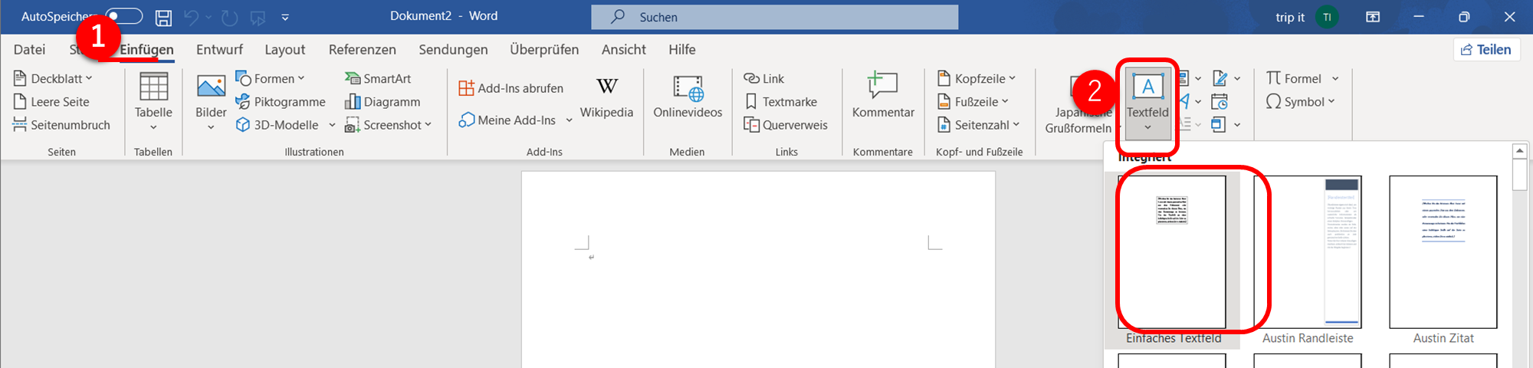This screenshot has width=1533, height=368.
Task: Click the signature line icon
Action: 1220,78
